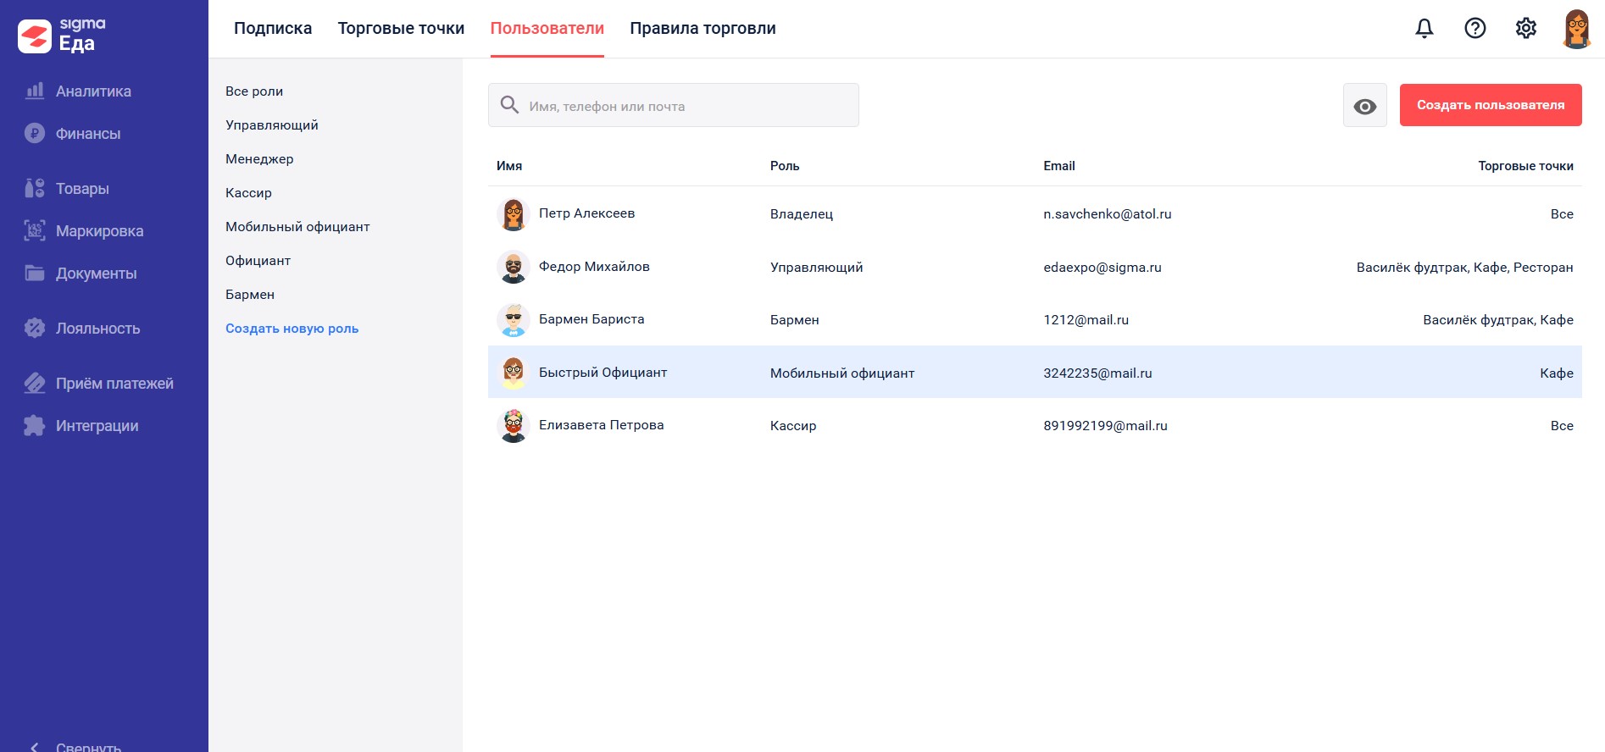Click the Создать новую роль link
The height and width of the screenshot is (752, 1605).
click(x=292, y=329)
